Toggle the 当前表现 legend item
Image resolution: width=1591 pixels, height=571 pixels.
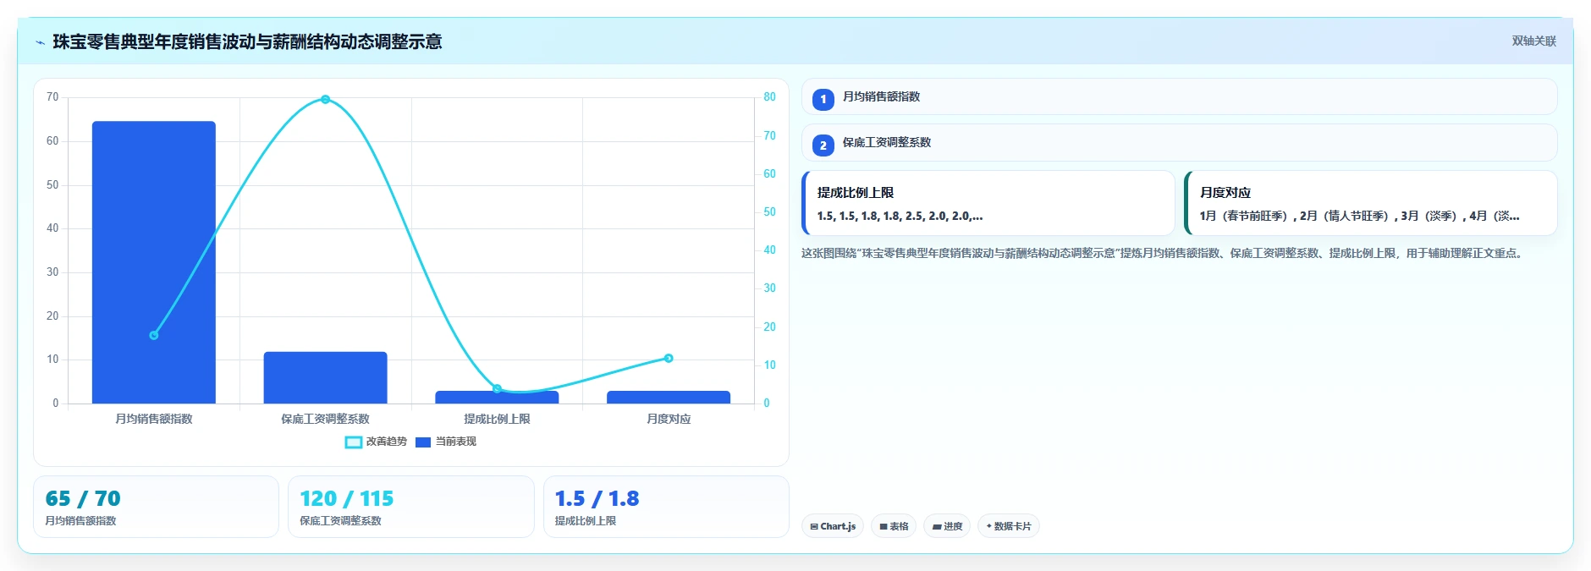pyautogui.click(x=446, y=442)
